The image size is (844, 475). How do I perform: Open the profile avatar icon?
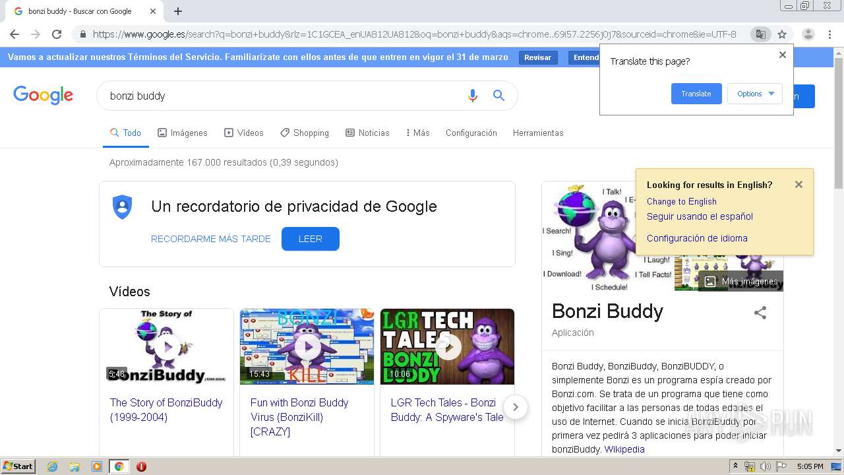click(x=808, y=34)
